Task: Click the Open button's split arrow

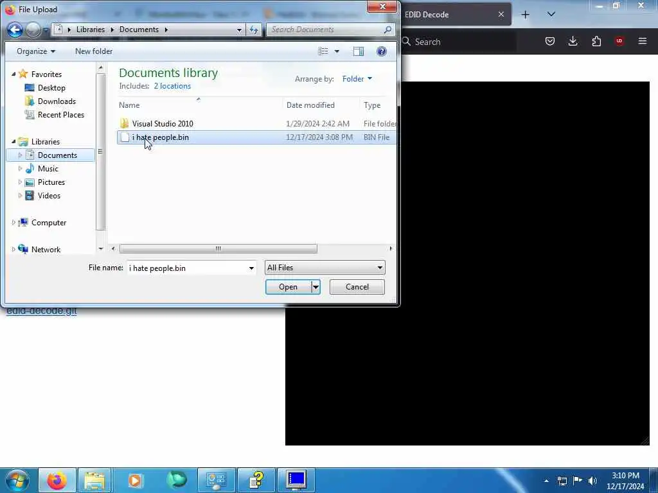Action: click(x=316, y=287)
